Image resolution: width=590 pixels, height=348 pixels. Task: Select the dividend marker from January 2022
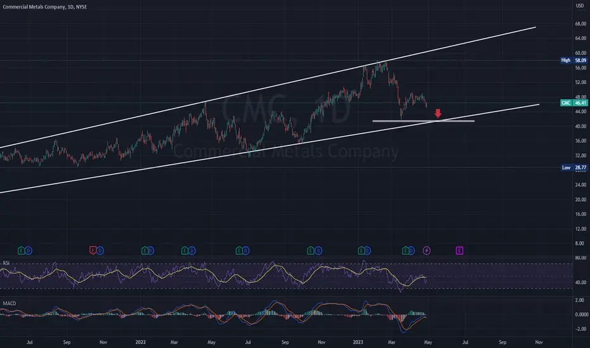pos(151,251)
